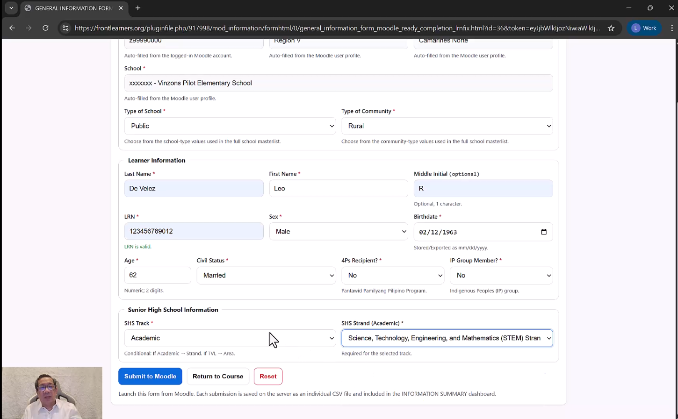The width and height of the screenshot is (678, 419).
Task: Open Chrome three-dot menu
Action: [672, 28]
